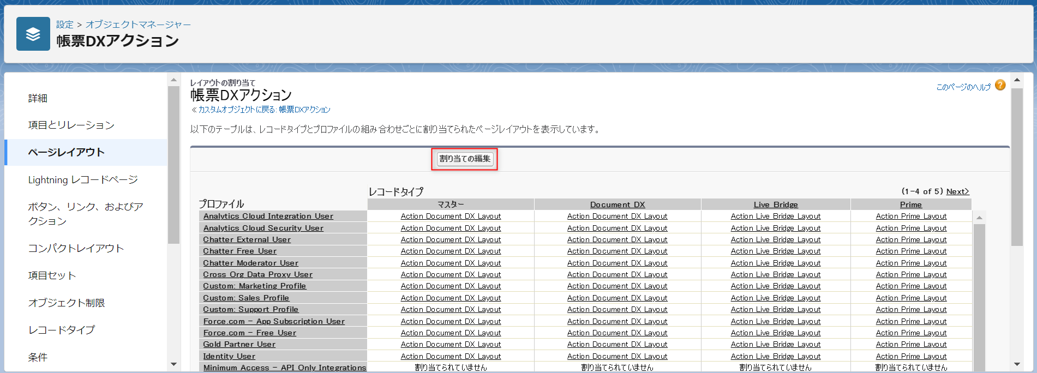
Task: Click the Prime record type header
Action: [910, 204]
